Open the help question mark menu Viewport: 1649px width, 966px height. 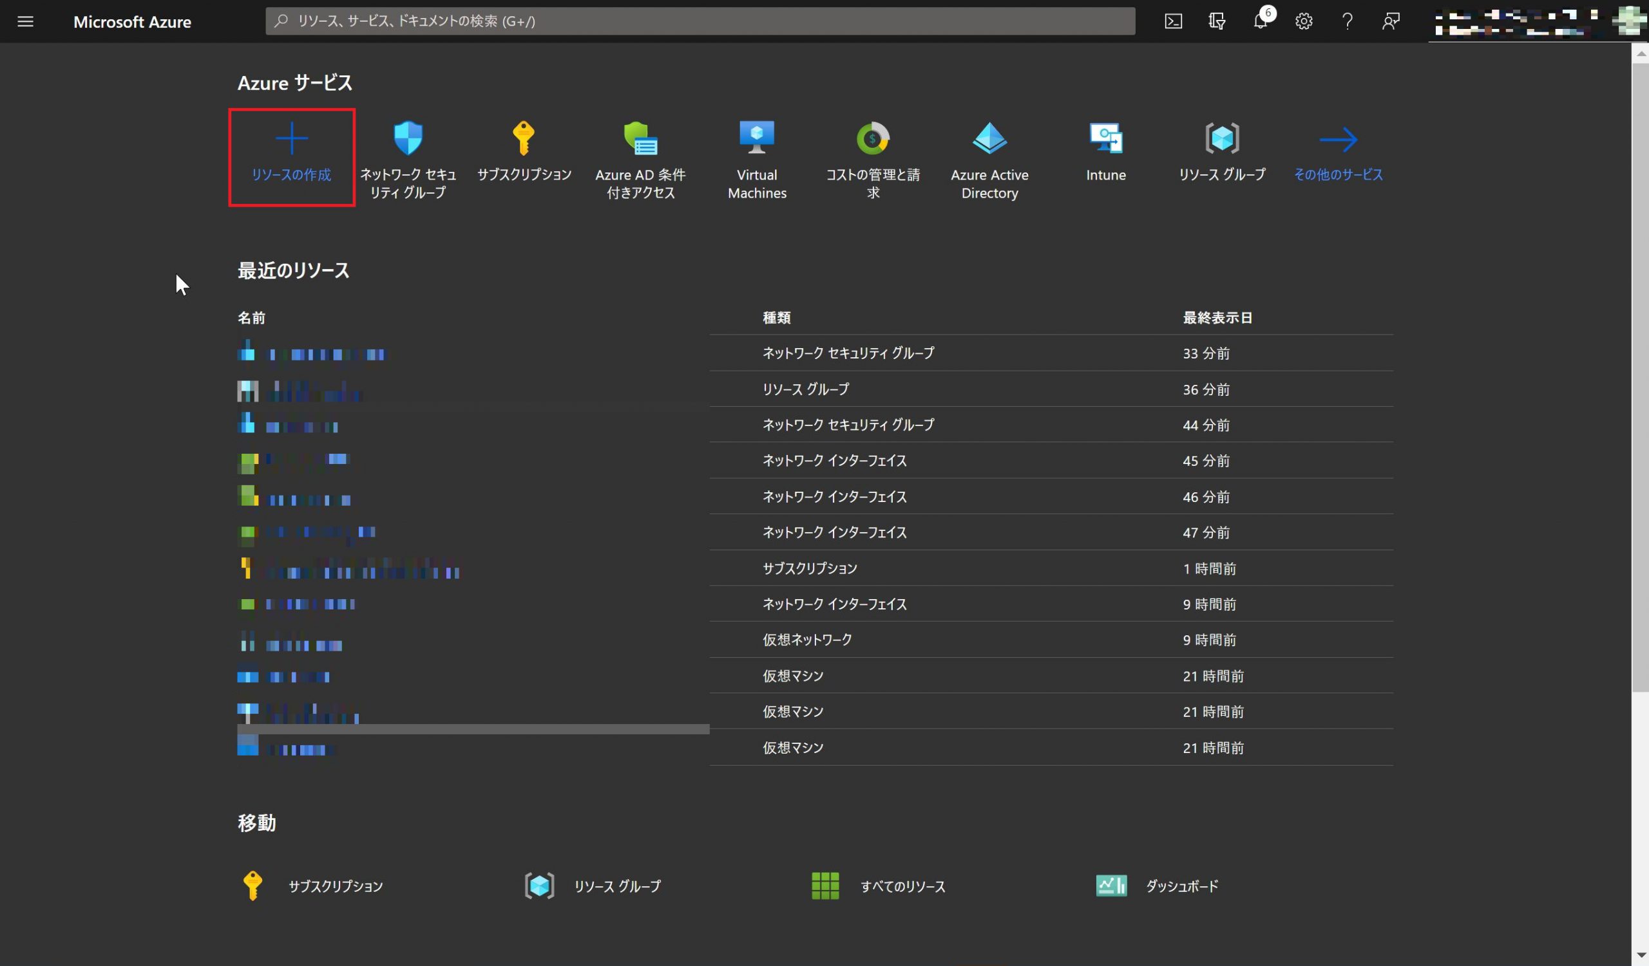(1347, 22)
